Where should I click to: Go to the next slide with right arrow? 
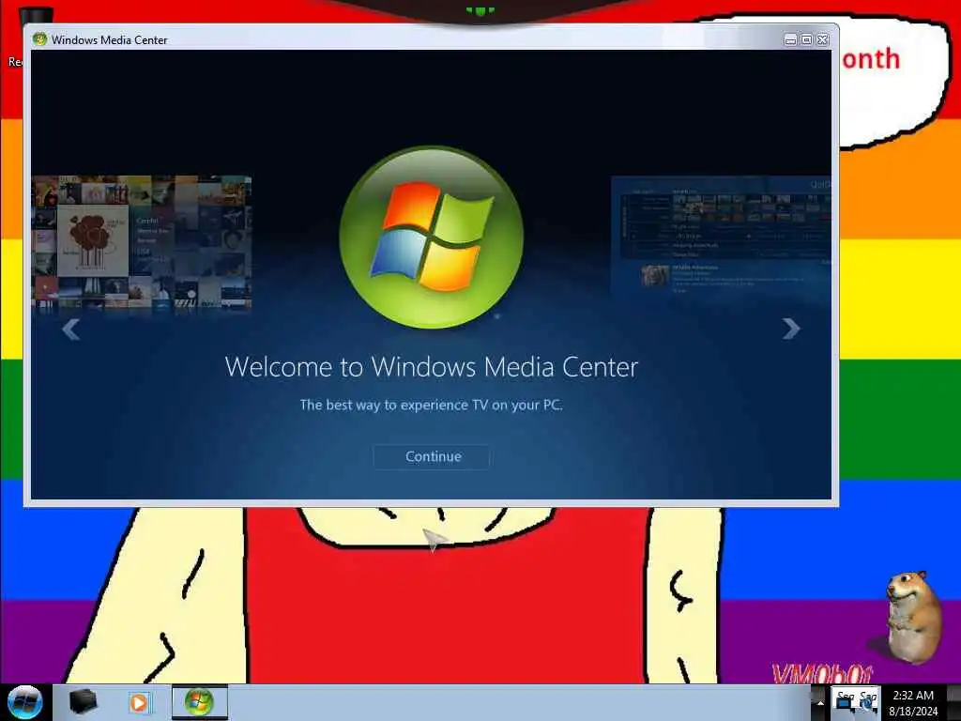pyautogui.click(x=790, y=329)
